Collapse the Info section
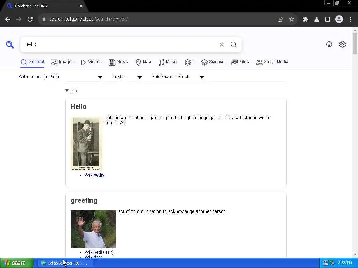Screen dimensions: 358x268 pos(72,91)
